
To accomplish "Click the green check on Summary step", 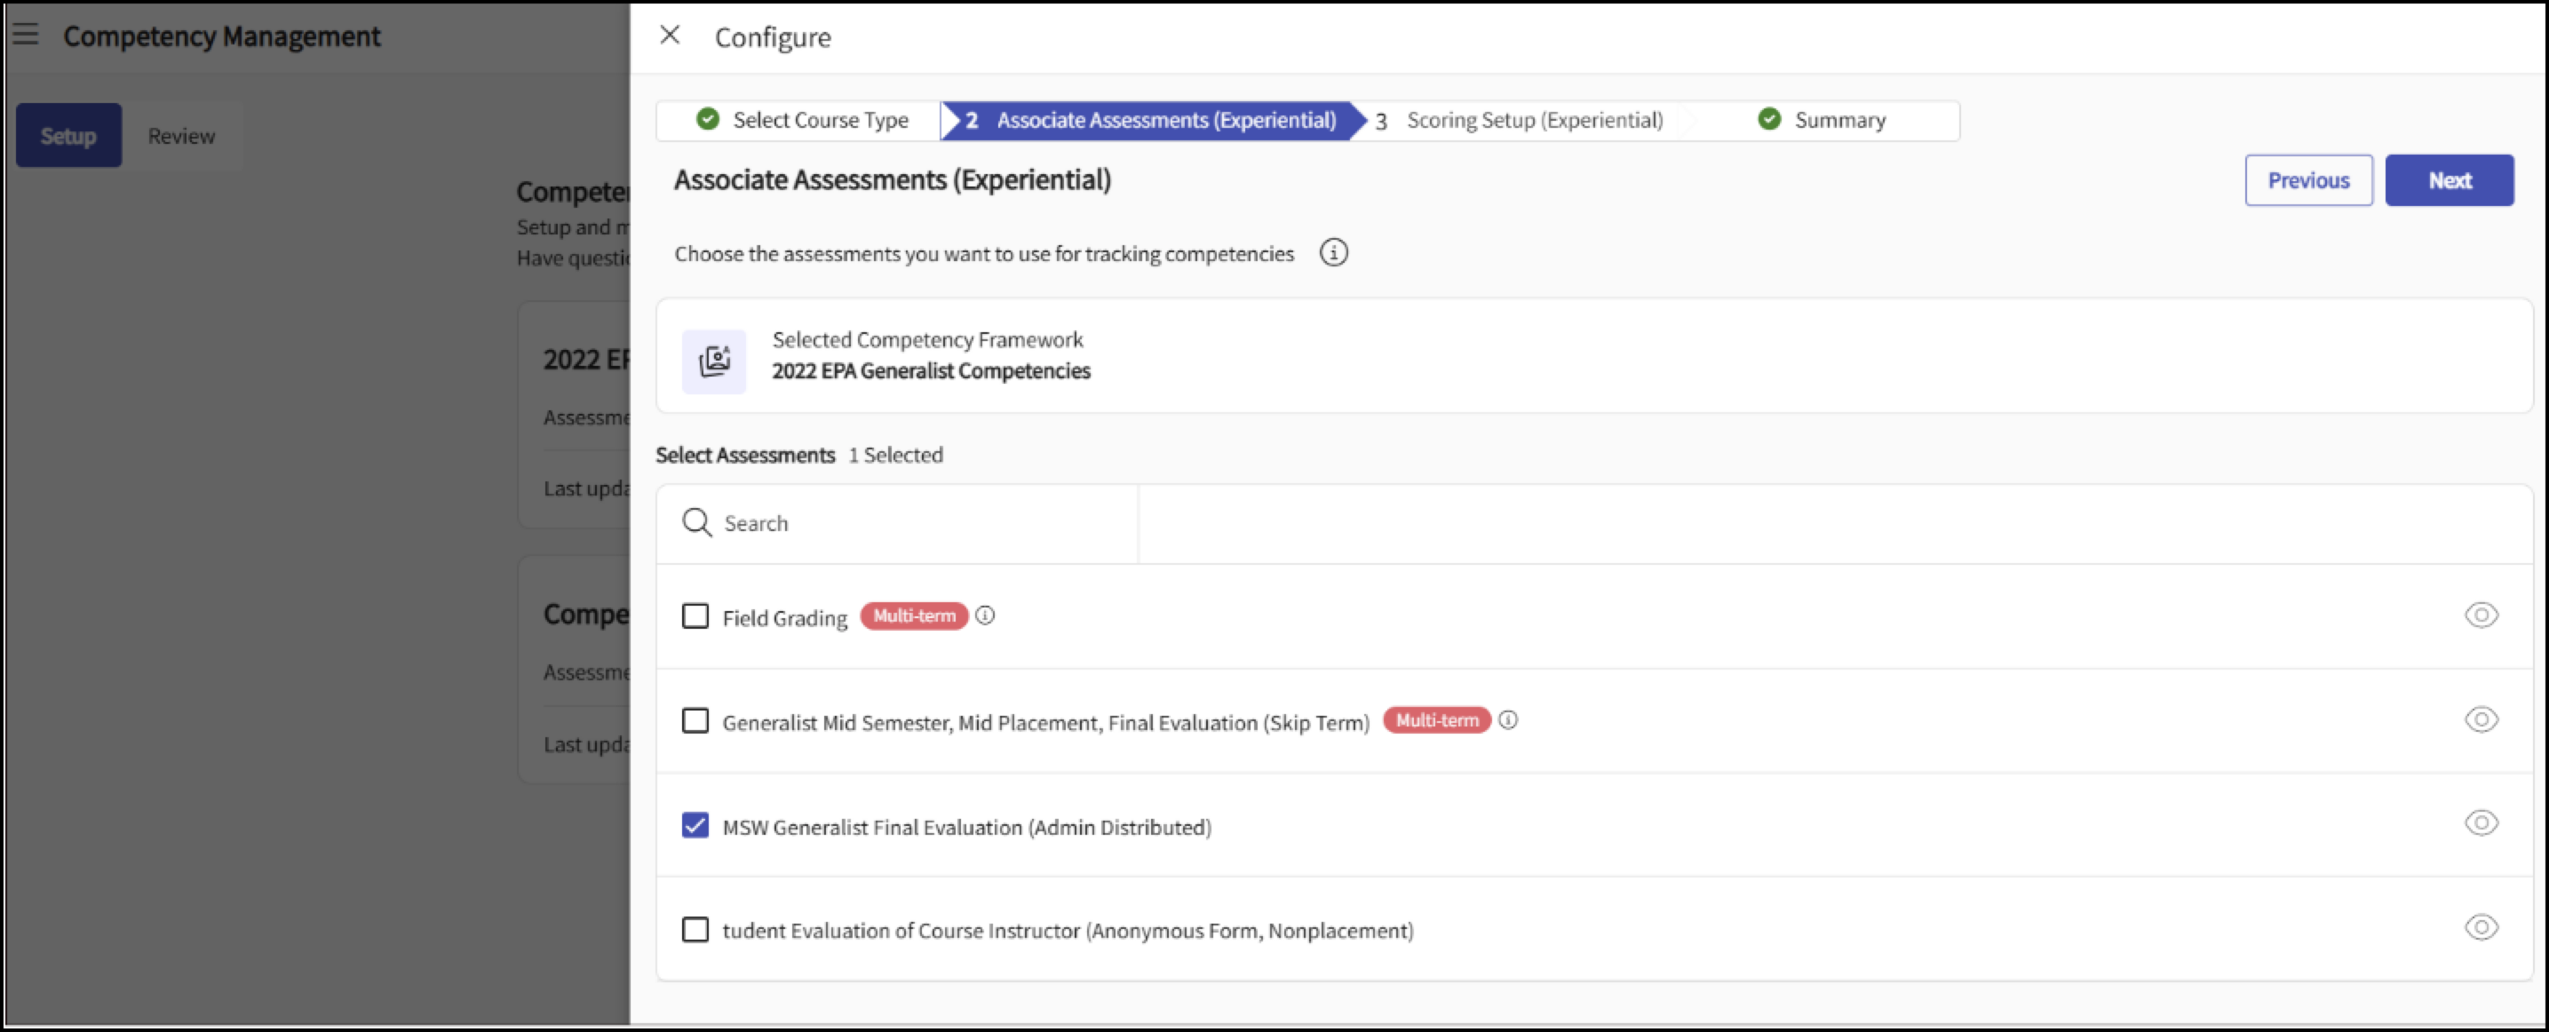I will tap(1769, 119).
